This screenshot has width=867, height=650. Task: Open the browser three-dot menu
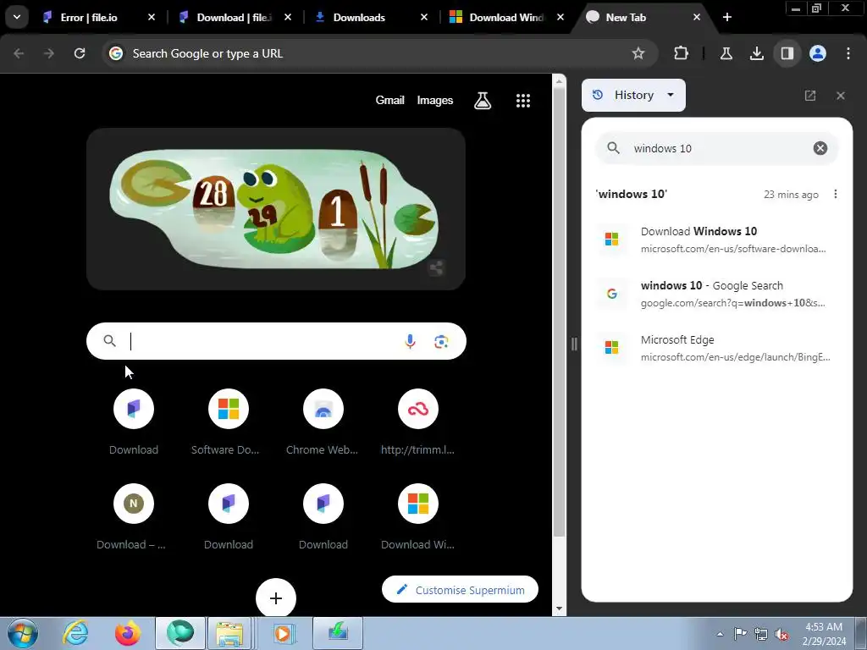click(x=848, y=53)
